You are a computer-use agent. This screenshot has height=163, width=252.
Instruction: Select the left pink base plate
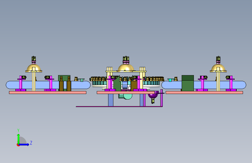(48, 93)
